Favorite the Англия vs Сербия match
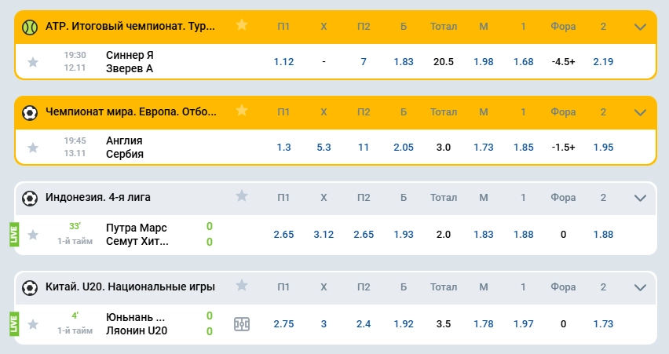 pos(32,148)
